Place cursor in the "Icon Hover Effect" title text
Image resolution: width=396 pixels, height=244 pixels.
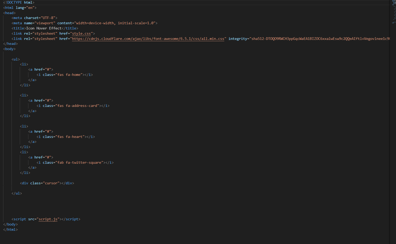[44, 28]
